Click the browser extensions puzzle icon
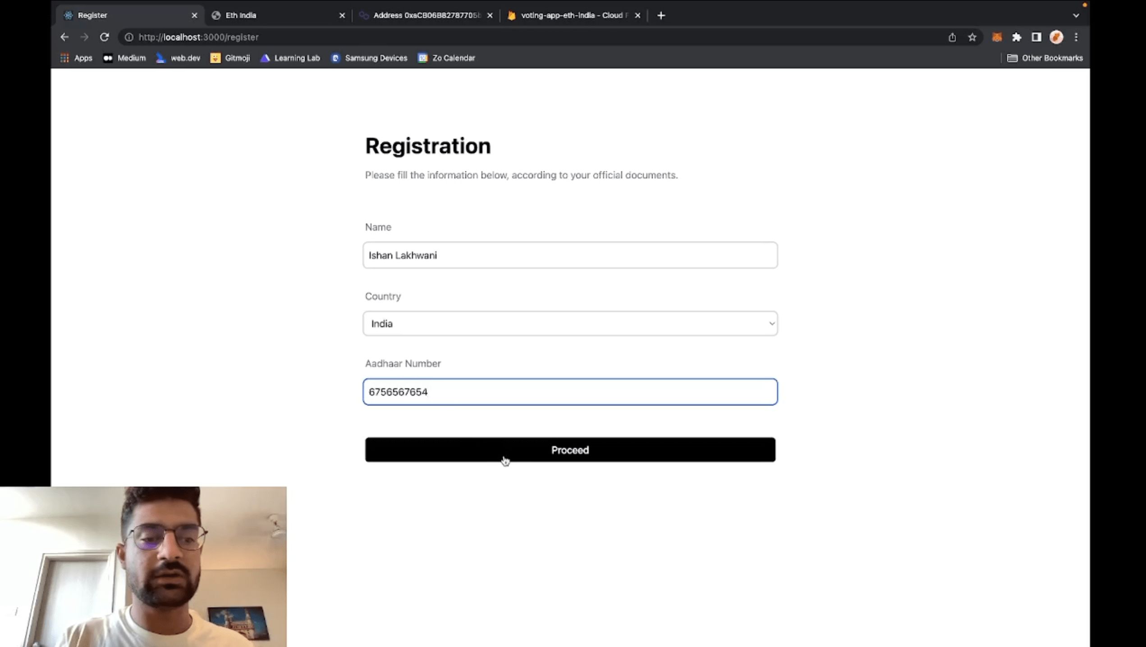 point(1017,37)
